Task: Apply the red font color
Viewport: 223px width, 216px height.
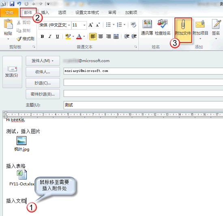Action: coord(79,37)
